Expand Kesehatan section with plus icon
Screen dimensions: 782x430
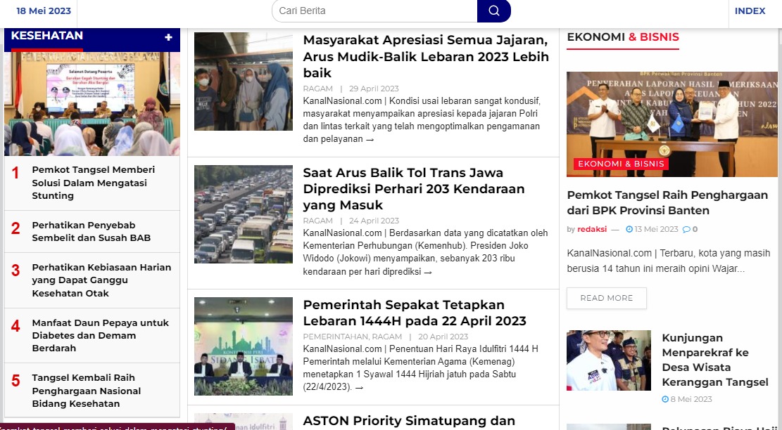click(x=168, y=37)
